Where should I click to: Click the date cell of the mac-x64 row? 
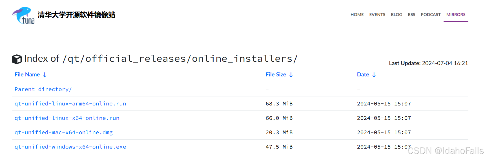384,132
